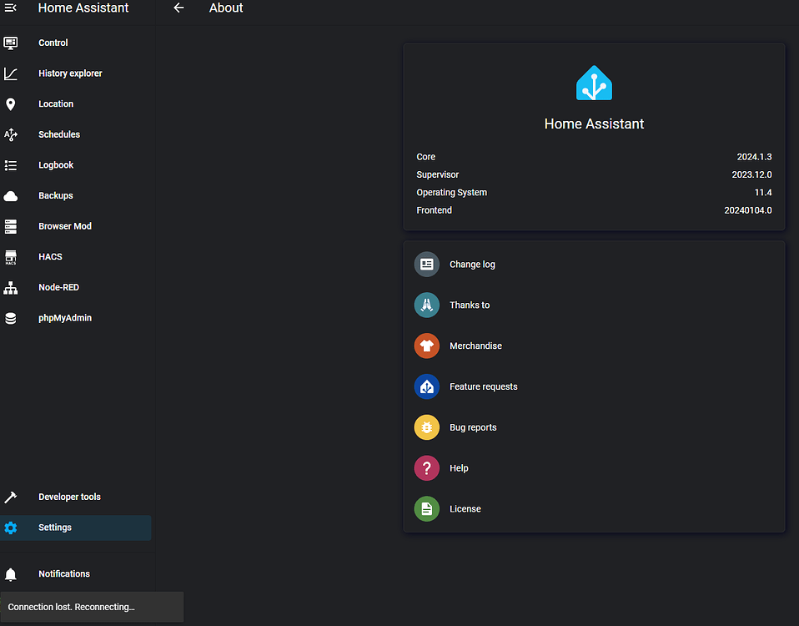Go to Location panel
The width and height of the screenshot is (799, 626).
coord(75,104)
